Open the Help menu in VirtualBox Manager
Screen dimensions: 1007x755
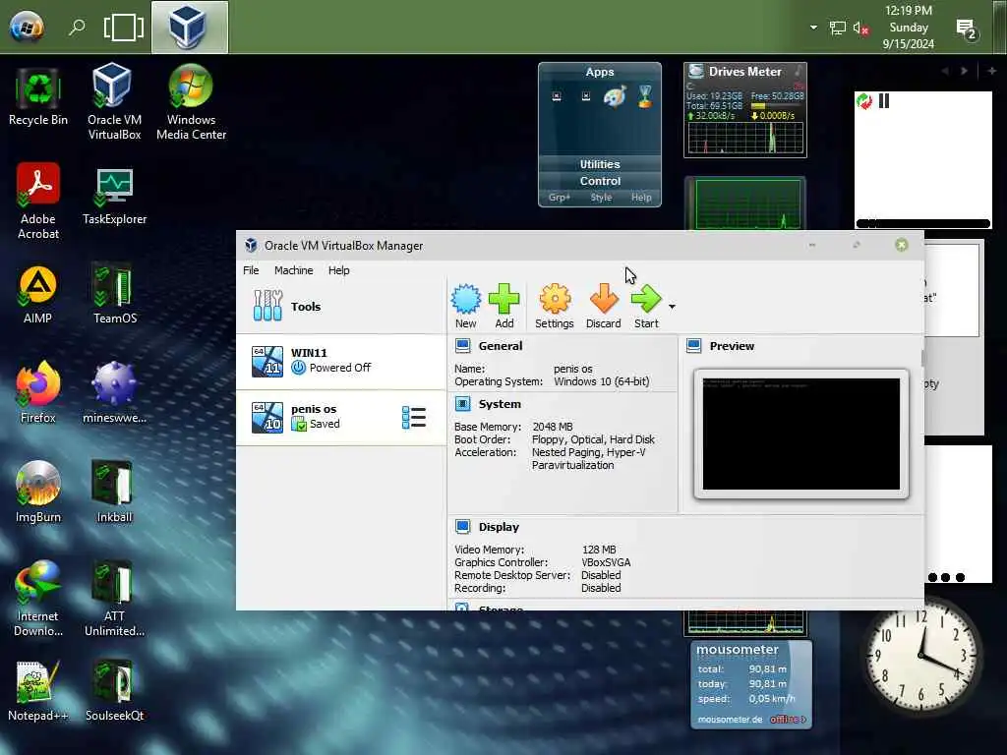click(x=339, y=270)
